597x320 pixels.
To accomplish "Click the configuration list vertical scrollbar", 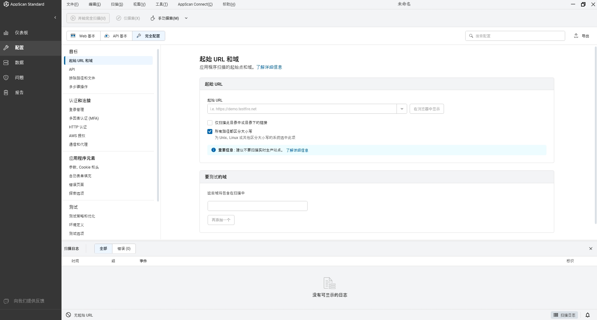I will (158, 125).
